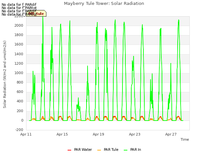Click the Apr 19 x-axis tick label
The width and height of the screenshot is (209, 156).
(x=98, y=134)
